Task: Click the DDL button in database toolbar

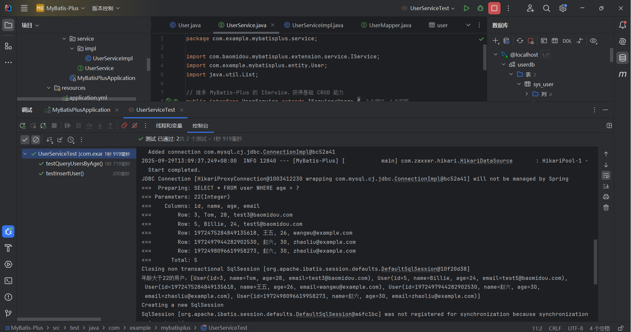Action: point(567,41)
